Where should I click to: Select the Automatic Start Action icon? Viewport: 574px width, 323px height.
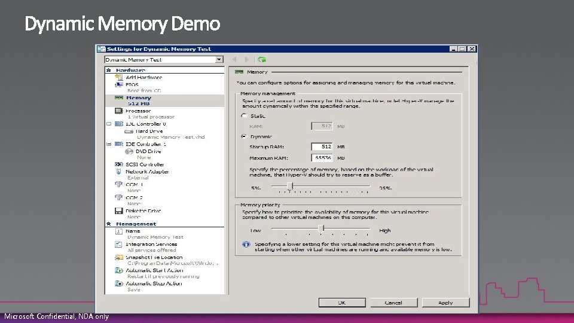pyautogui.click(x=118, y=270)
